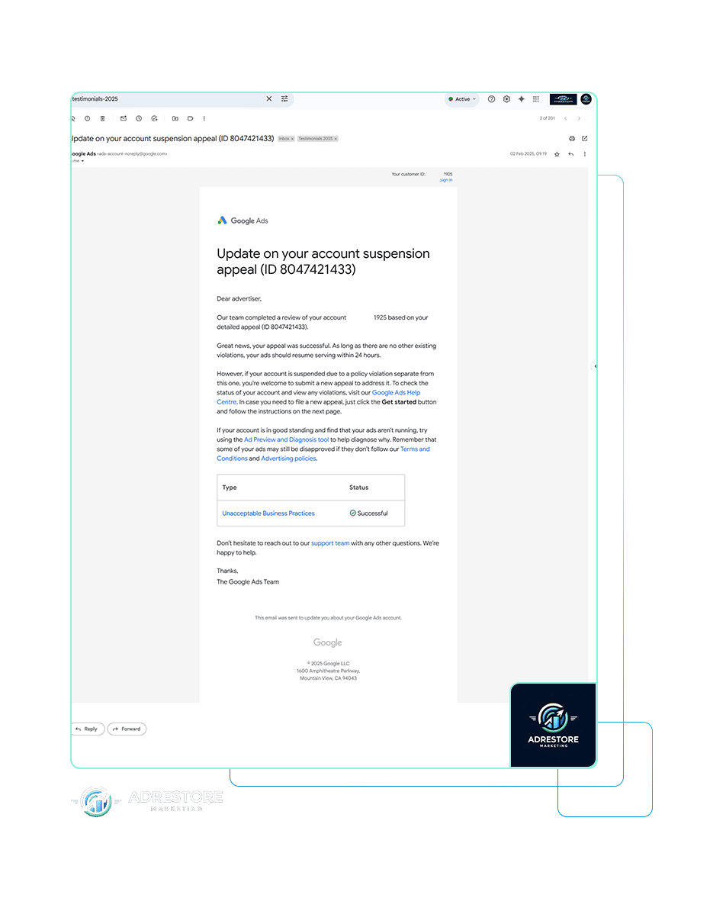Image resolution: width=726 pixels, height=911 pixels.
Task: Open Gmail settings gear
Action: pyautogui.click(x=506, y=99)
